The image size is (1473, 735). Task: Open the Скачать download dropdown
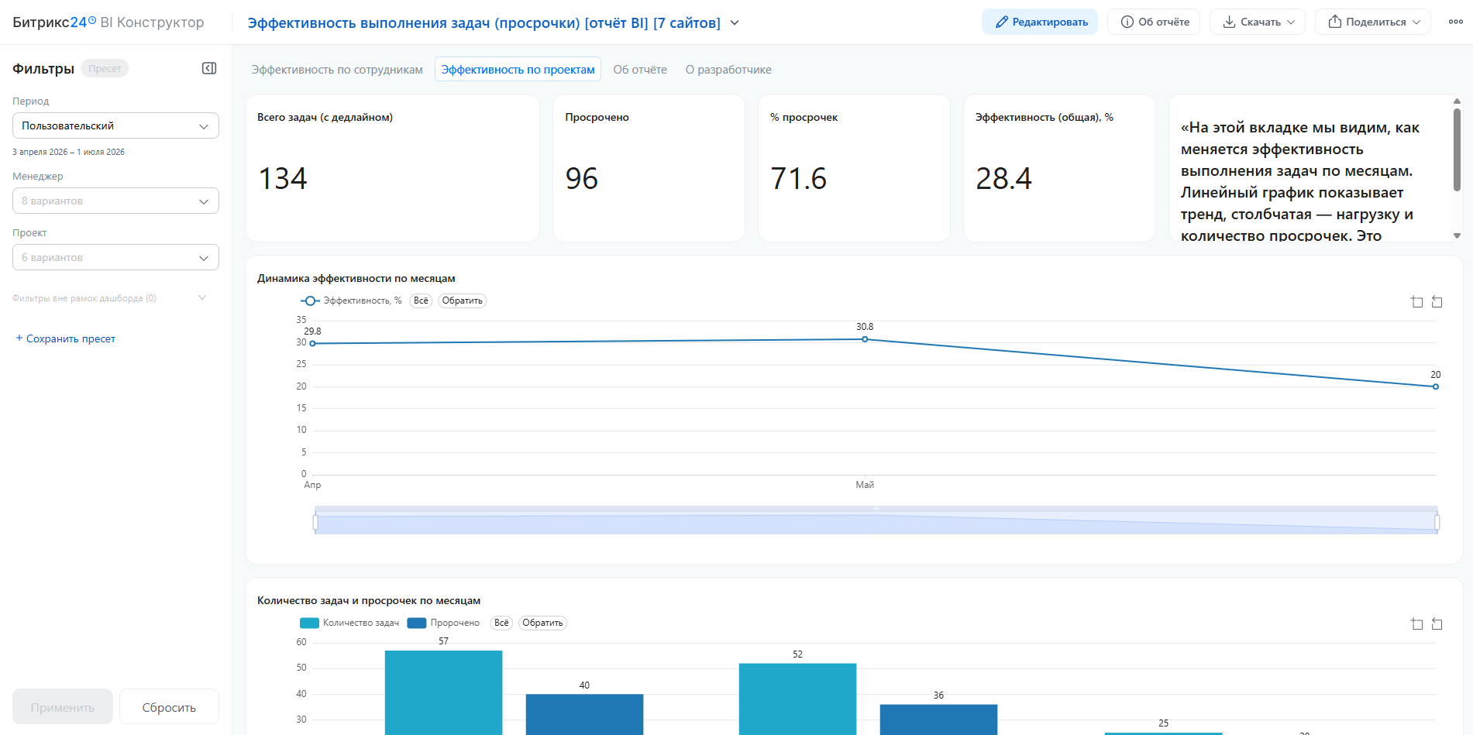1258,22
